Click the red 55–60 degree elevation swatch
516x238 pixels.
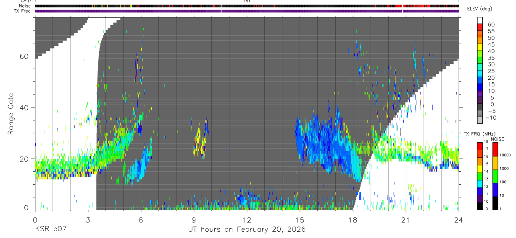click(480, 27)
